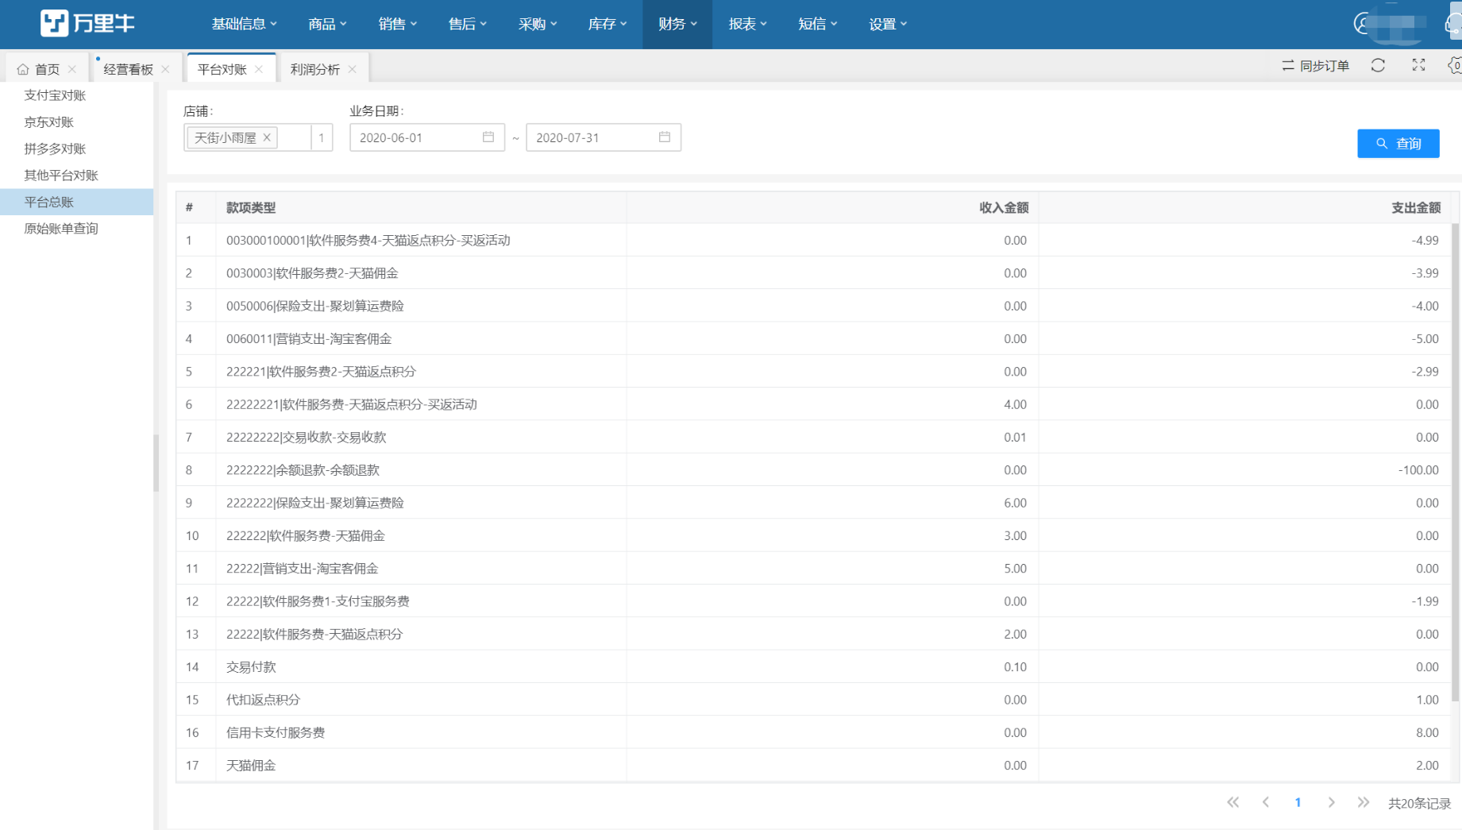
Task: Click the 收入金额 column header
Action: pyautogui.click(x=1004, y=207)
